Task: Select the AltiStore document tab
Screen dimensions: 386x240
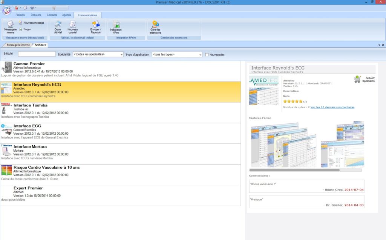Action: [x=40, y=45]
